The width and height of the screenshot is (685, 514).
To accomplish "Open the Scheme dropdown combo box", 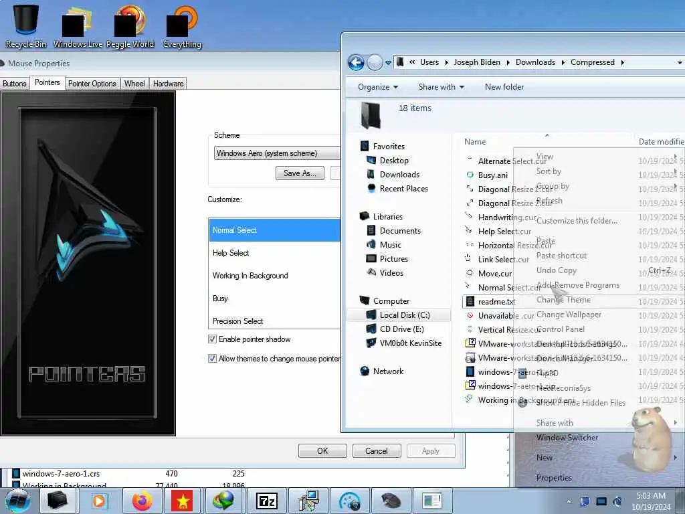I will [277, 153].
